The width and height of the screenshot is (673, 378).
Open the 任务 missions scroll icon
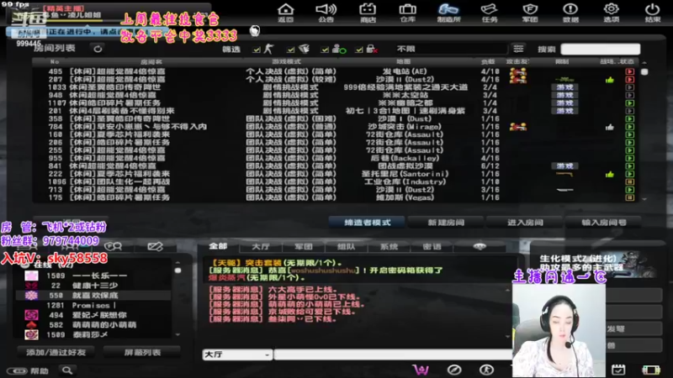coord(490,12)
